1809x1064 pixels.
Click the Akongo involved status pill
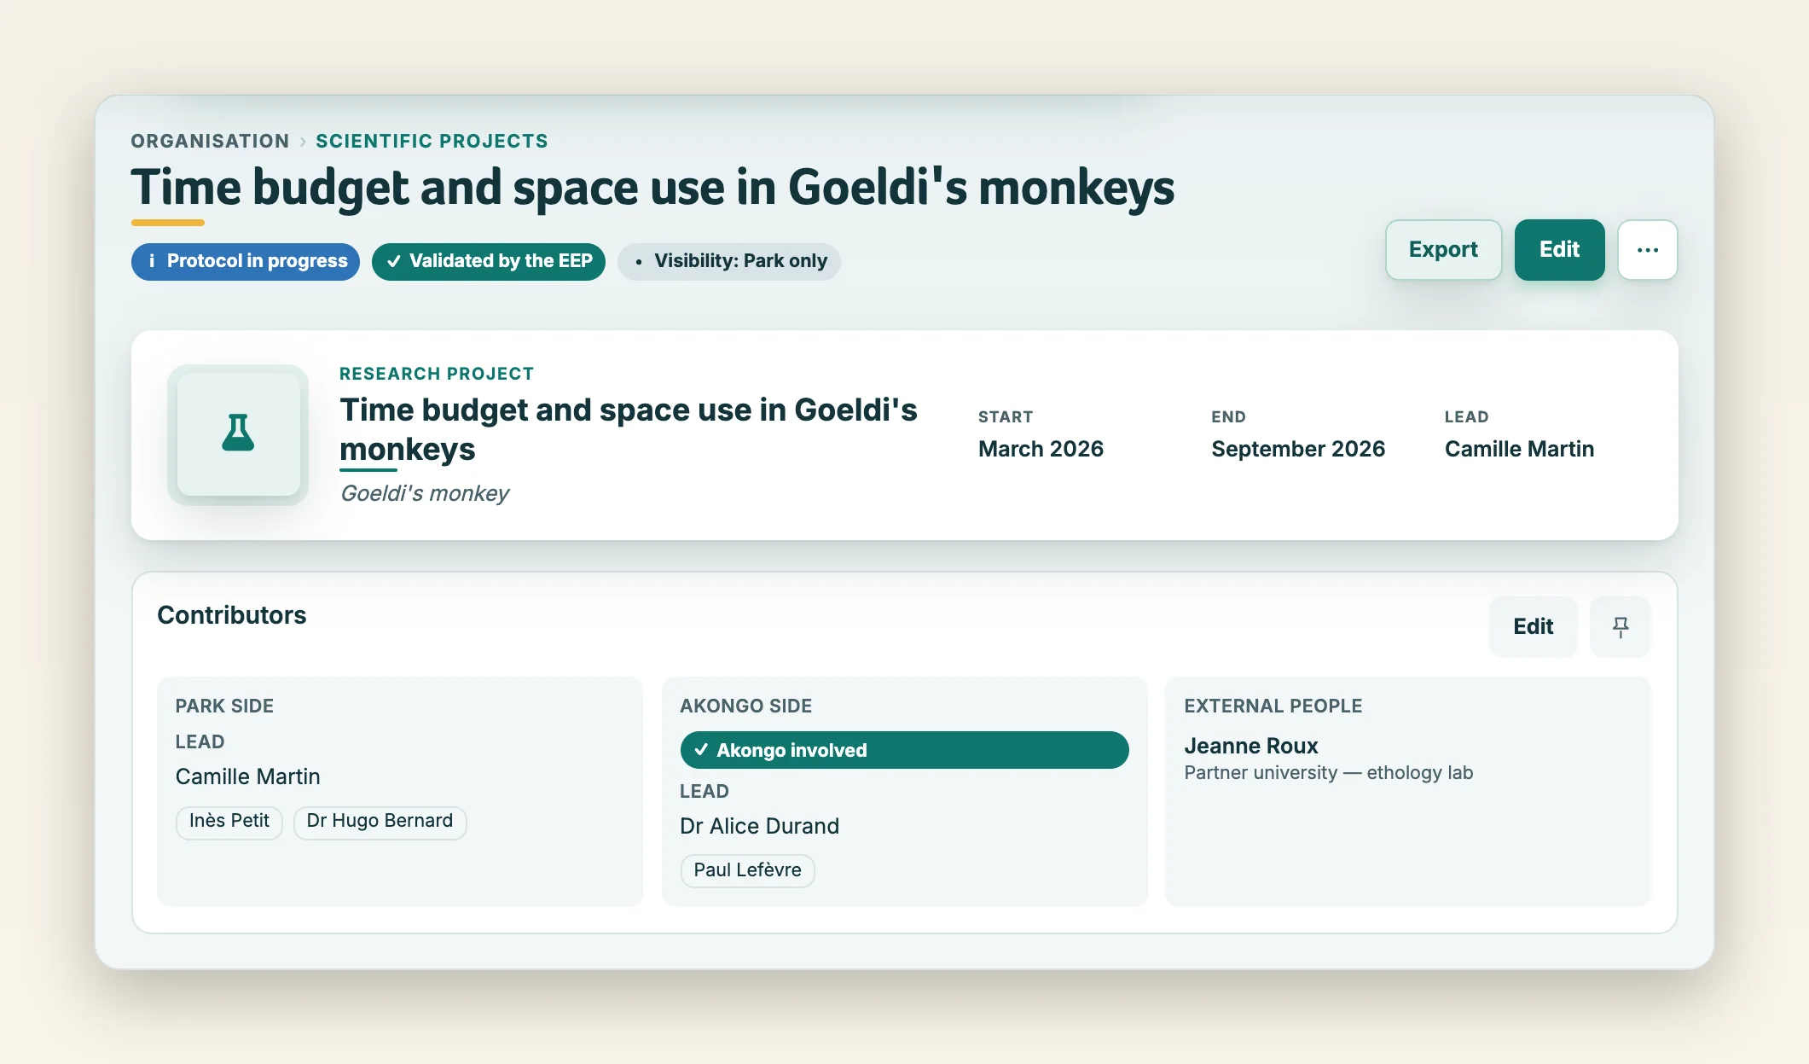[x=904, y=750]
